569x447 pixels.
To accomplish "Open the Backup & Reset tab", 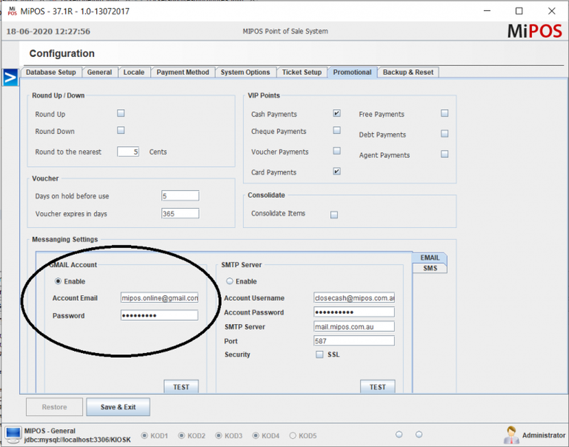I will click(407, 72).
